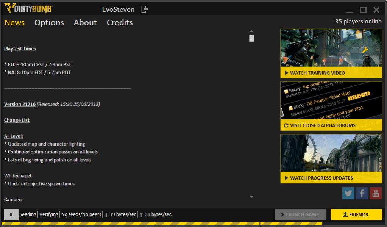This screenshot has height=227, width=387.
Task: Open the Twitter social link icon
Action: (348, 193)
